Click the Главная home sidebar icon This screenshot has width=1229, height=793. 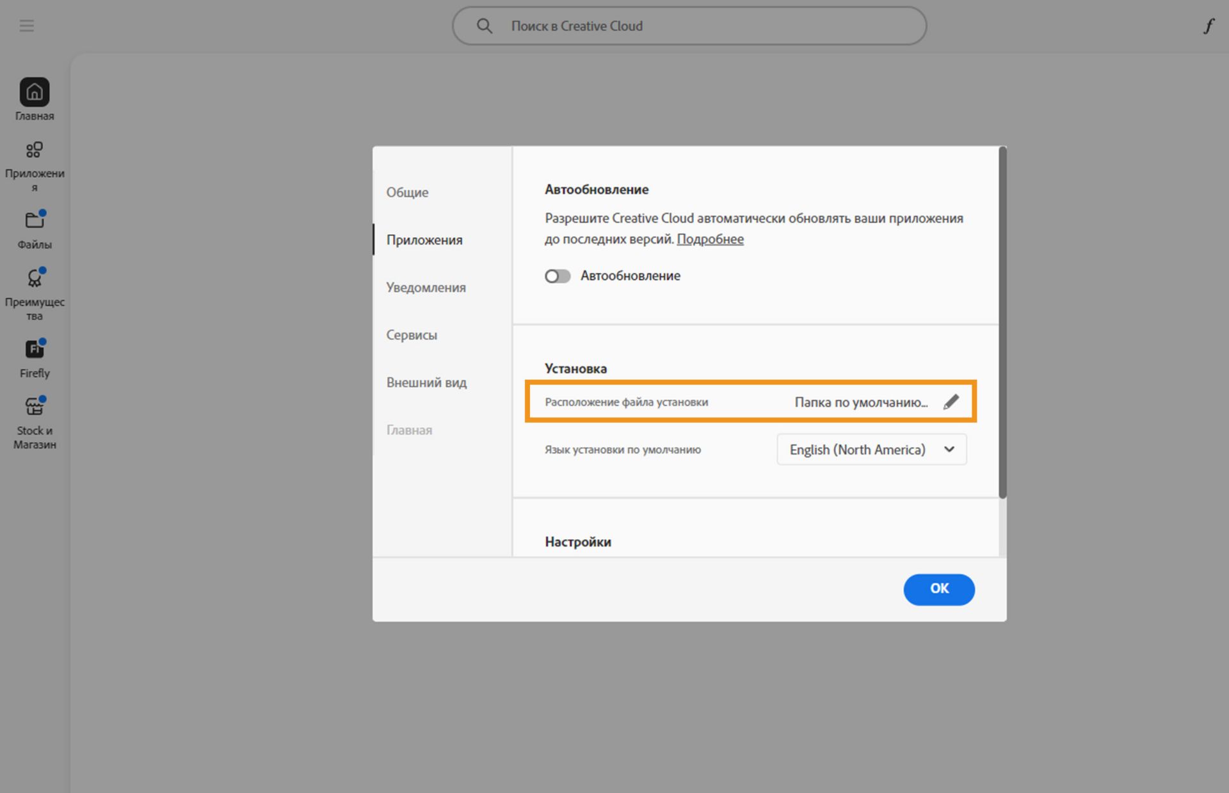(35, 93)
